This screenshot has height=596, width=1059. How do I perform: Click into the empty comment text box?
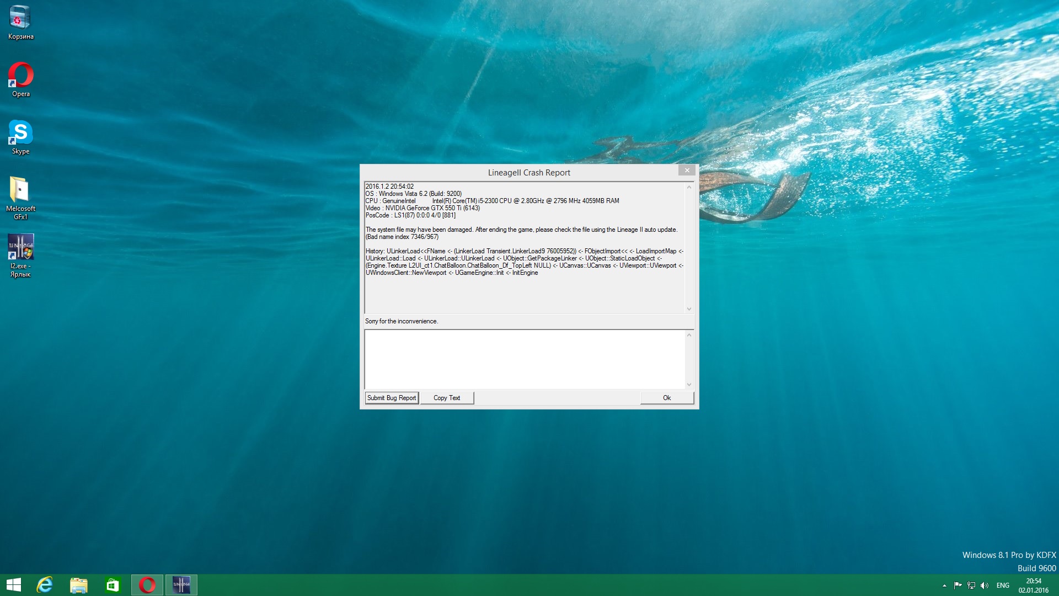[525, 359]
